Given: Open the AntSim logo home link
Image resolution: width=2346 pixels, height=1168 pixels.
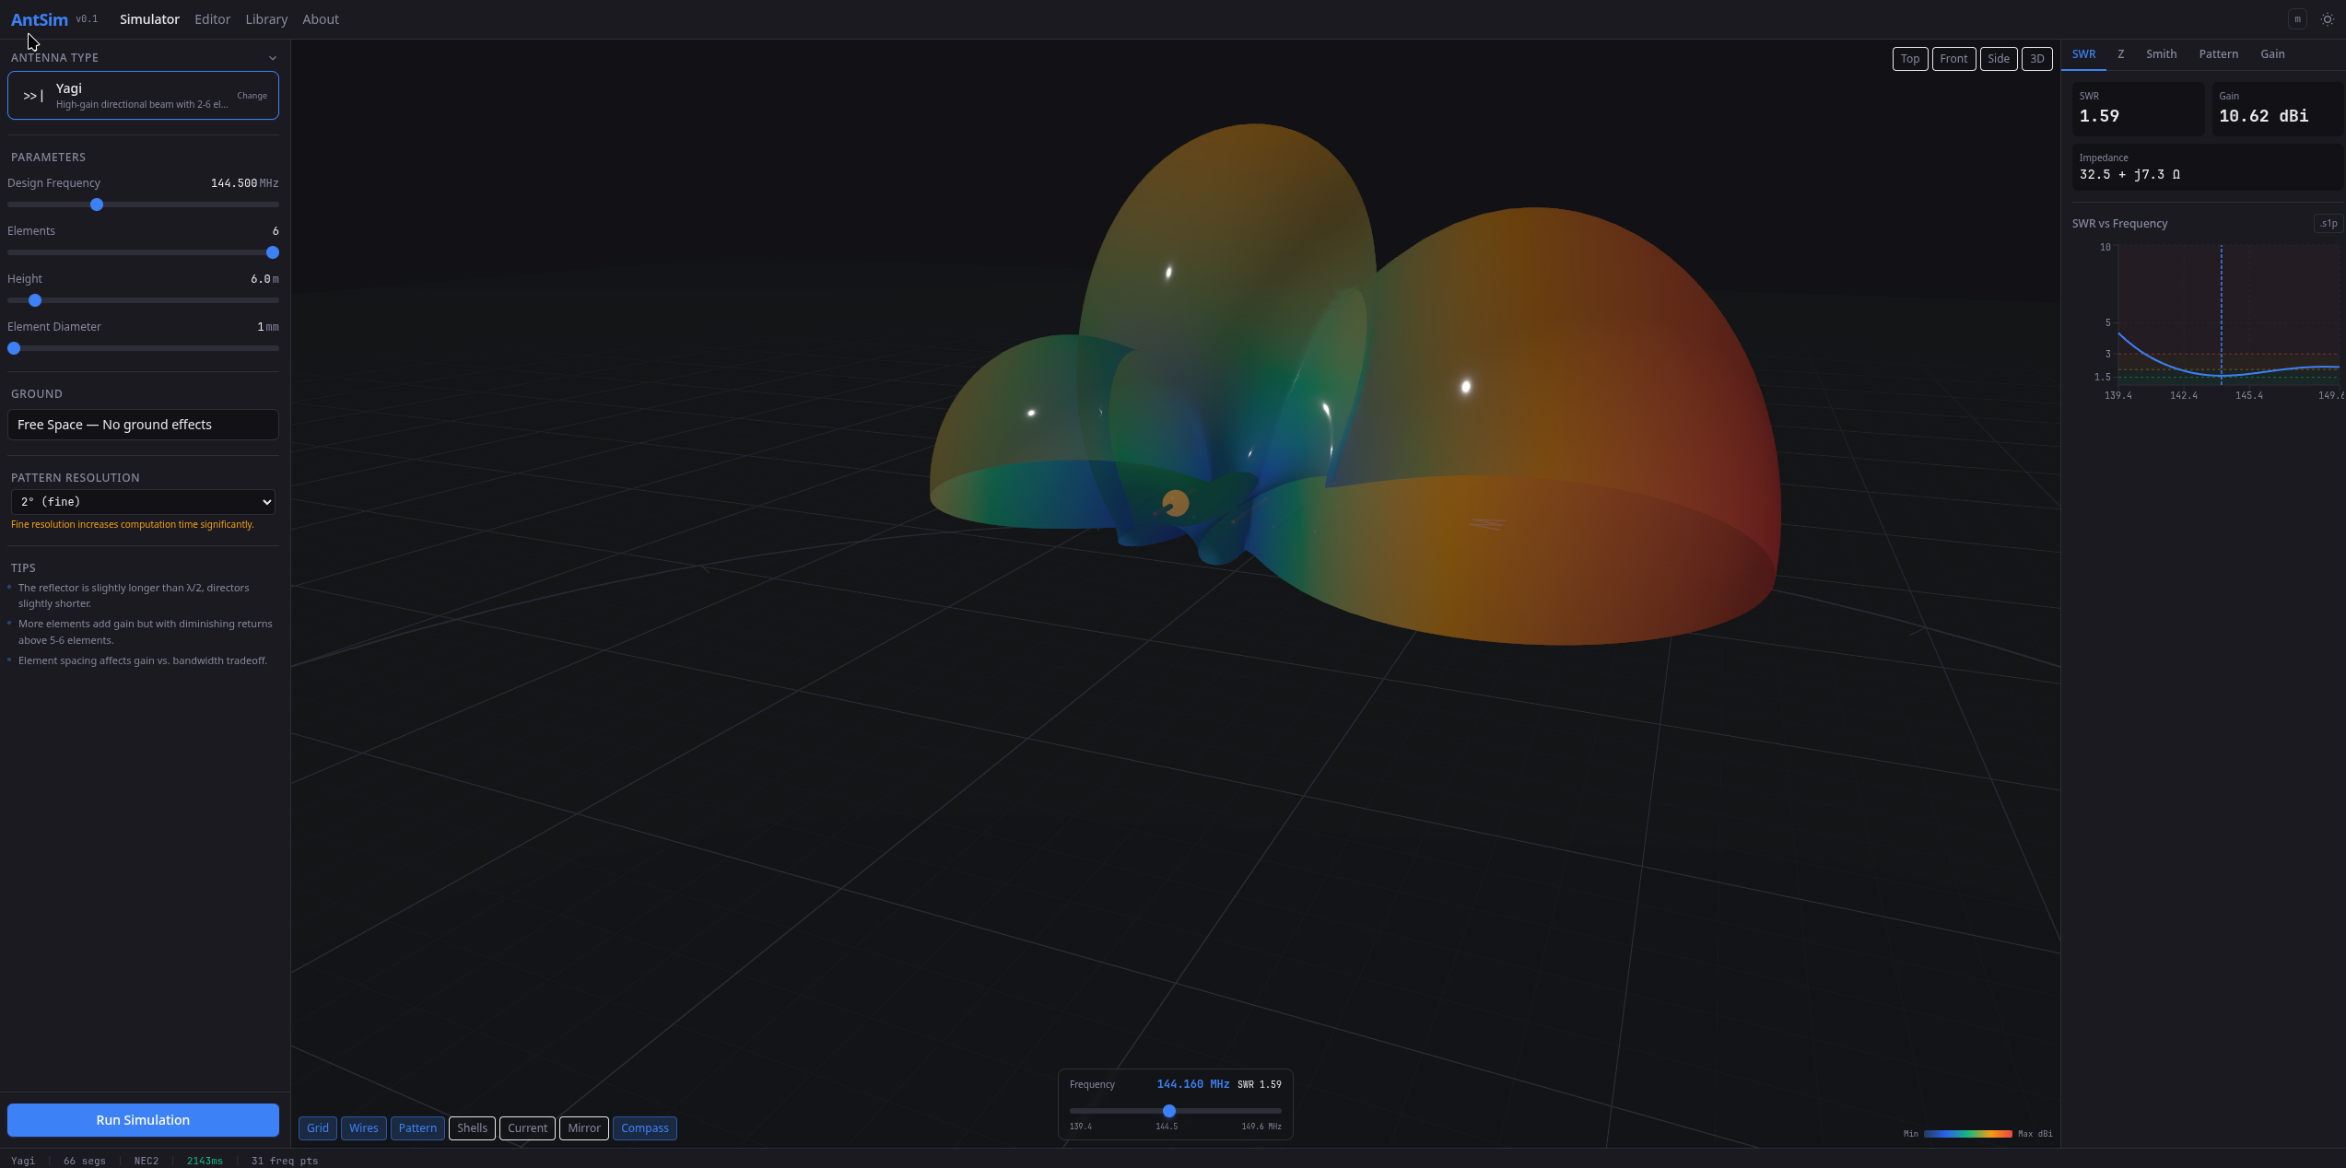Looking at the screenshot, I should (x=39, y=18).
